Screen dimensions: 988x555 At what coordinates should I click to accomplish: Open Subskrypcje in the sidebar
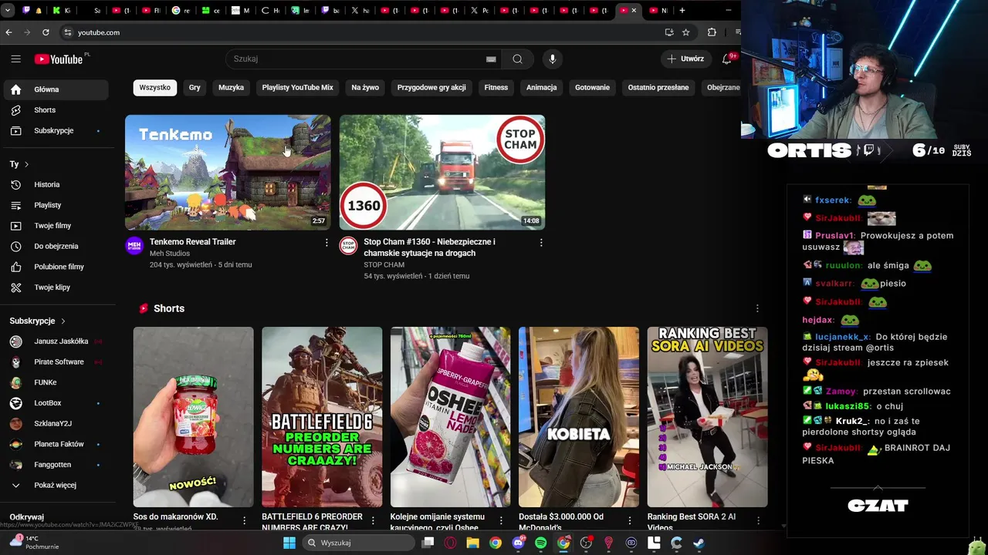[54, 130]
